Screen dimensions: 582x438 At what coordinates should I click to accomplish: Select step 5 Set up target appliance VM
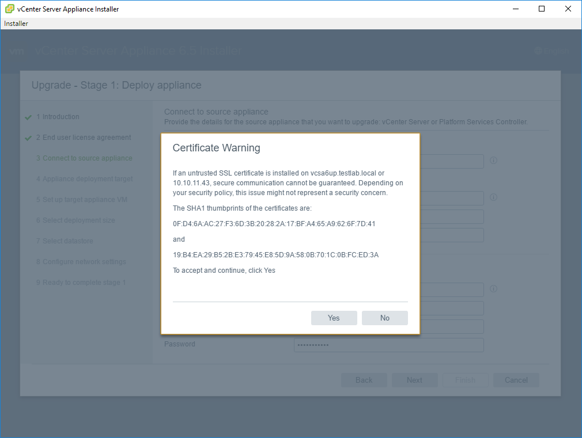click(82, 200)
